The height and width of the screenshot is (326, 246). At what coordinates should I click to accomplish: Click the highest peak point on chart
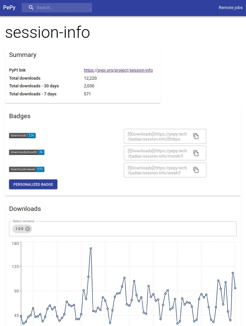click(x=91, y=249)
